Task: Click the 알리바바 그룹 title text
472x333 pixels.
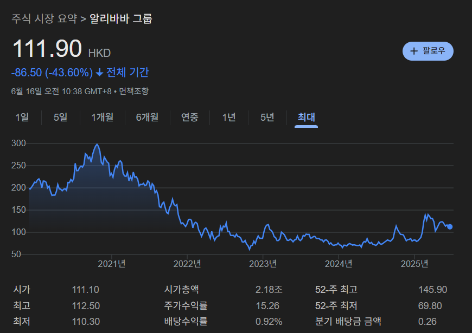Action: coord(121,18)
